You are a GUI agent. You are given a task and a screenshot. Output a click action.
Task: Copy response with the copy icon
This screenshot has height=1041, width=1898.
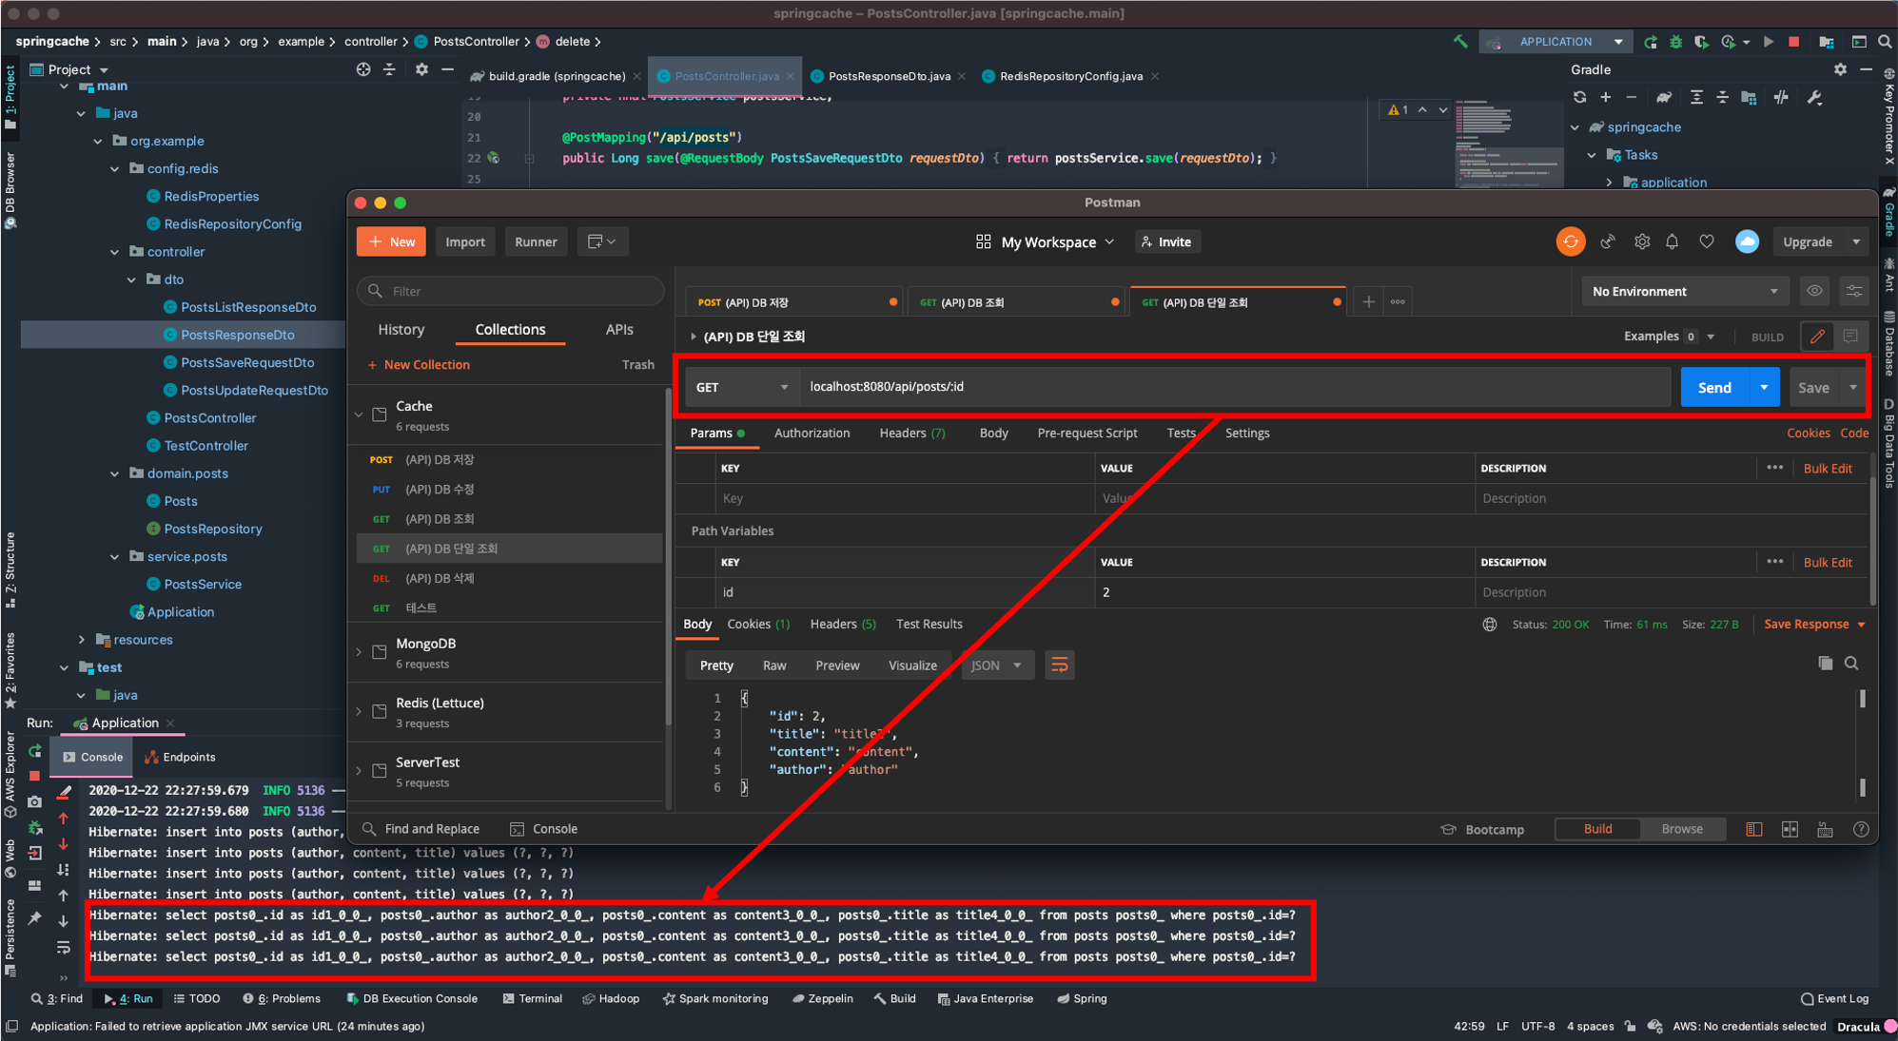coord(1825,664)
